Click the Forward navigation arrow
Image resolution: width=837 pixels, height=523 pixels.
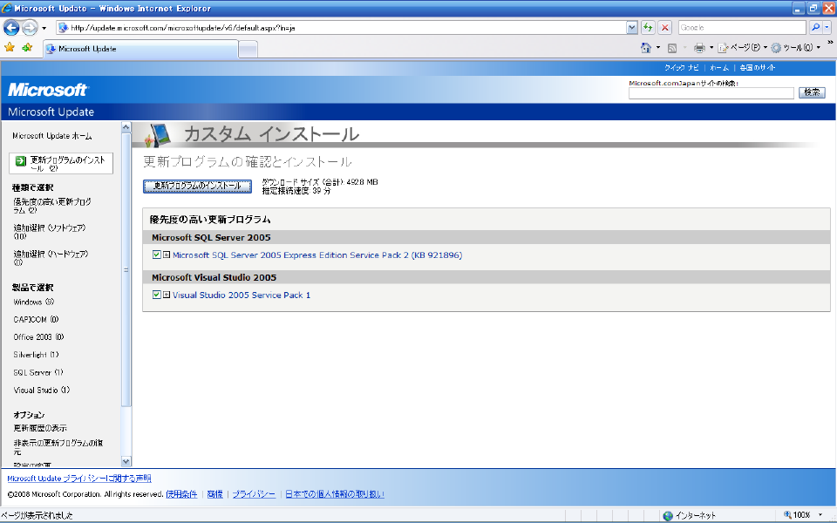pyautogui.click(x=30, y=27)
